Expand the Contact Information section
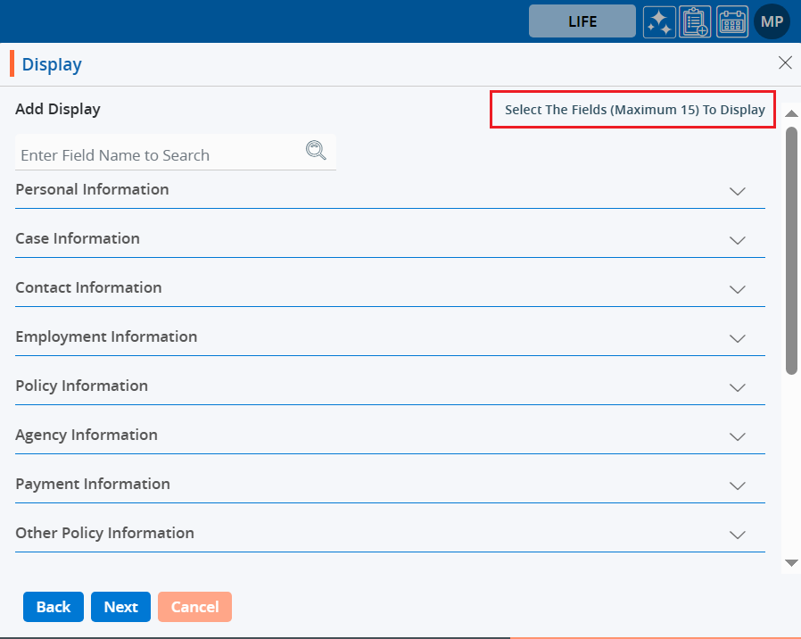Viewport: 801px width, 639px height. click(x=737, y=289)
